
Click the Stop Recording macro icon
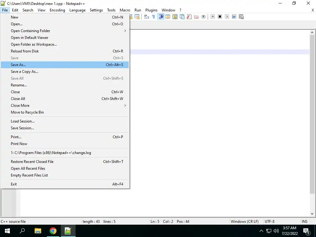(220, 17)
